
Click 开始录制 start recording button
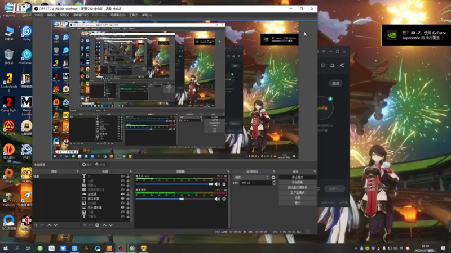tap(298, 182)
